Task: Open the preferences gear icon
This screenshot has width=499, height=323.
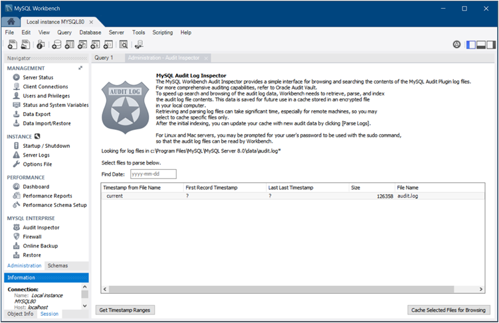Action: click(456, 44)
